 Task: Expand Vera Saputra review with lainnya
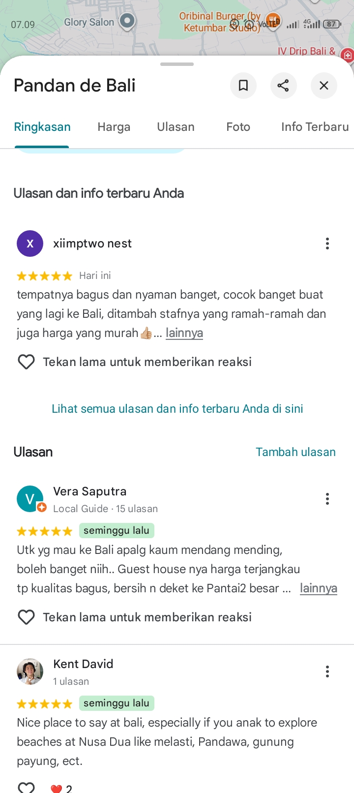(x=319, y=588)
